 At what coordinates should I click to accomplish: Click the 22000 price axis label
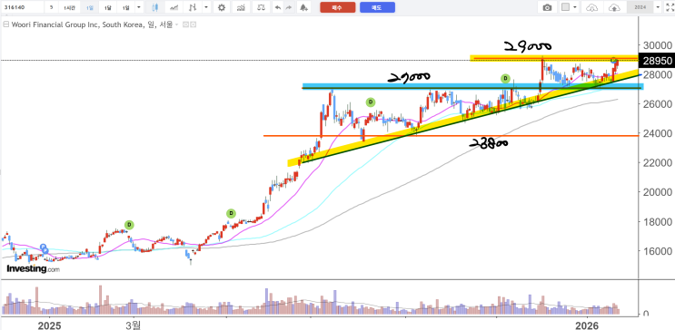pyautogui.click(x=657, y=163)
